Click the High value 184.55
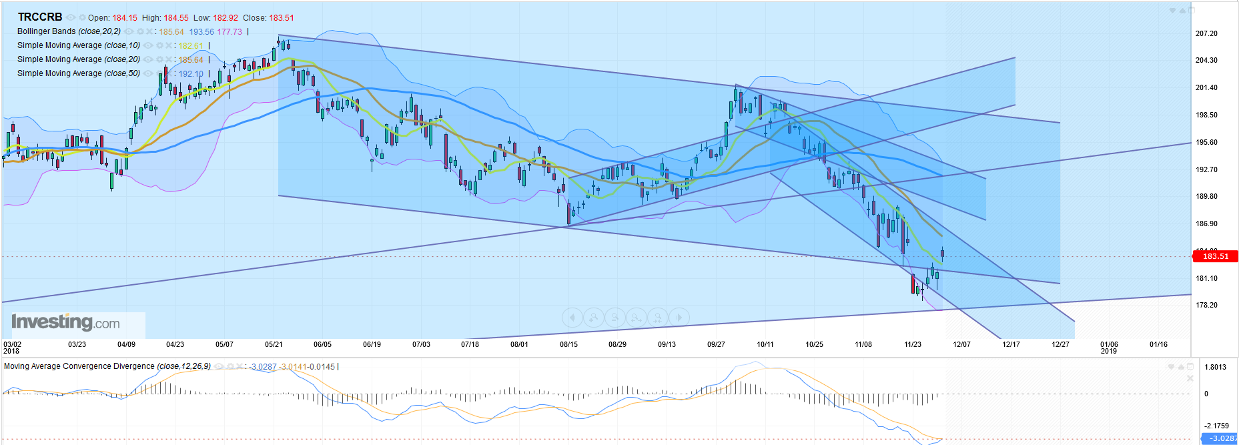The image size is (1239, 445). point(176,18)
